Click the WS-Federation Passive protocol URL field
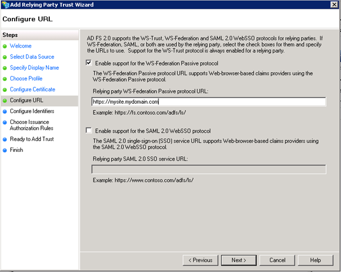 (x=209, y=102)
